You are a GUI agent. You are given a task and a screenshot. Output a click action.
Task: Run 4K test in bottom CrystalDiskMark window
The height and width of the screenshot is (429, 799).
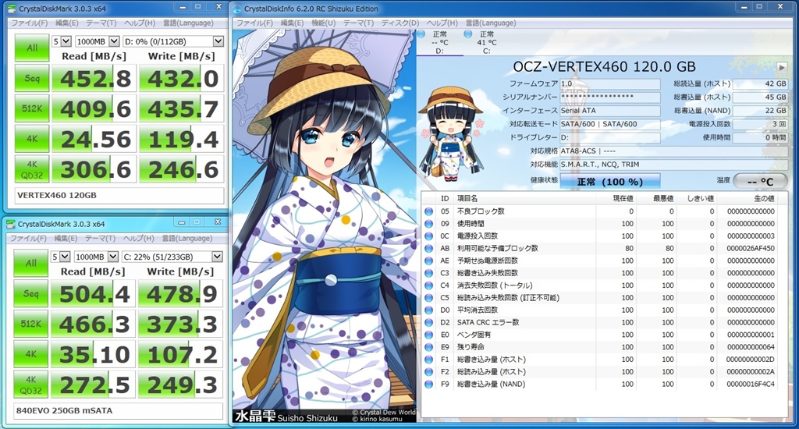30,353
